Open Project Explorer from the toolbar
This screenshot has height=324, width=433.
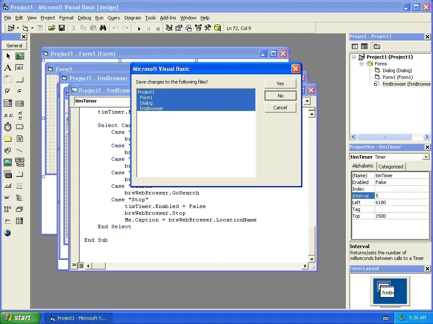169,28
